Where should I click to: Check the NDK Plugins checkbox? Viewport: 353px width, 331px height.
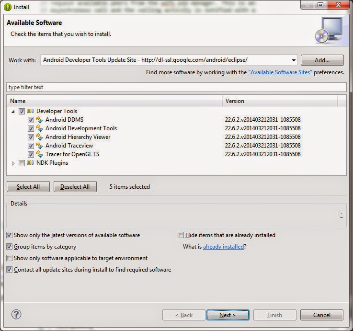click(22, 163)
